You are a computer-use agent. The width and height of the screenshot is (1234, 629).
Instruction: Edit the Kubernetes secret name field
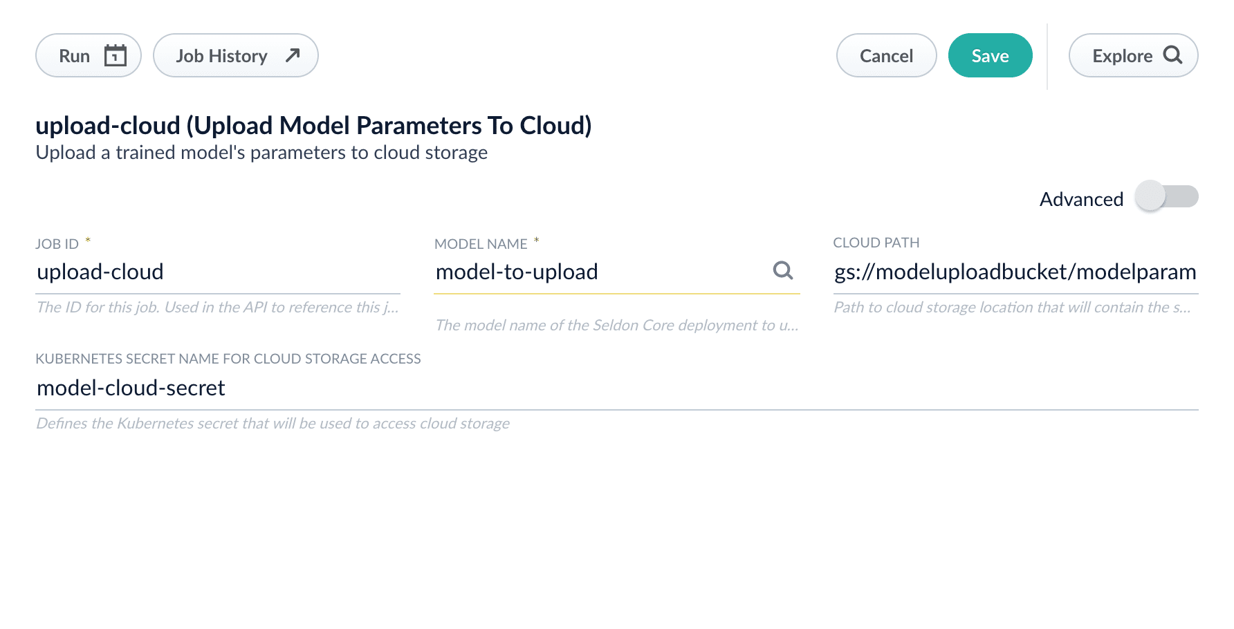coord(617,388)
